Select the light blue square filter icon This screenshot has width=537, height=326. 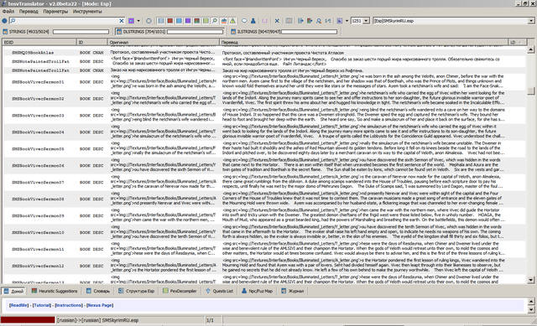179,21
